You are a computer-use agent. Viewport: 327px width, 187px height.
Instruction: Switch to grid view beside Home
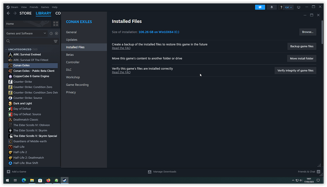click(56, 23)
